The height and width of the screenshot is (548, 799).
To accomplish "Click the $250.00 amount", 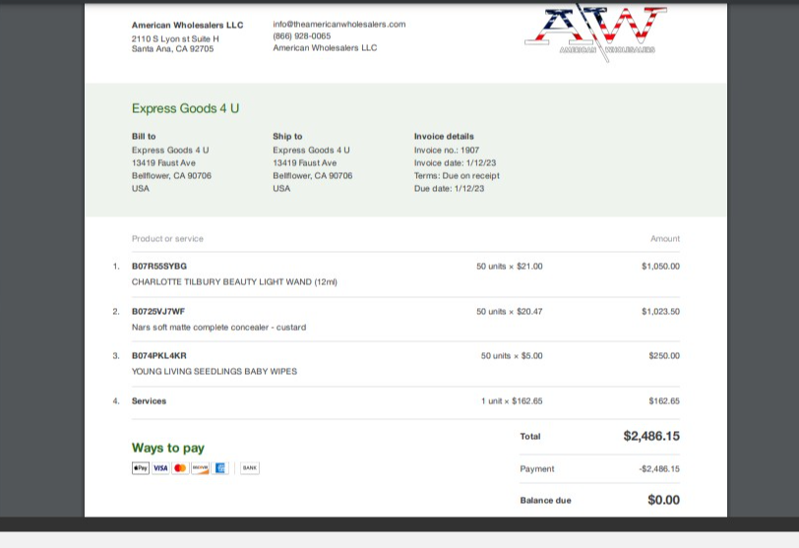I will (x=664, y=356).
